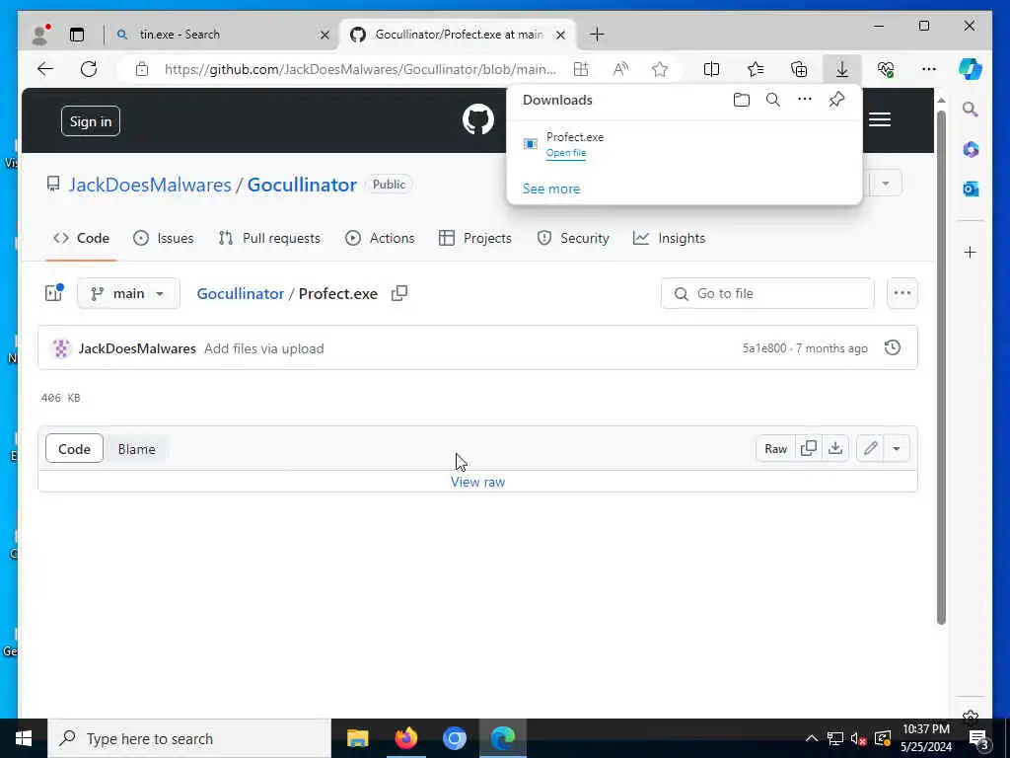View site information lock icon

[142, 69]
